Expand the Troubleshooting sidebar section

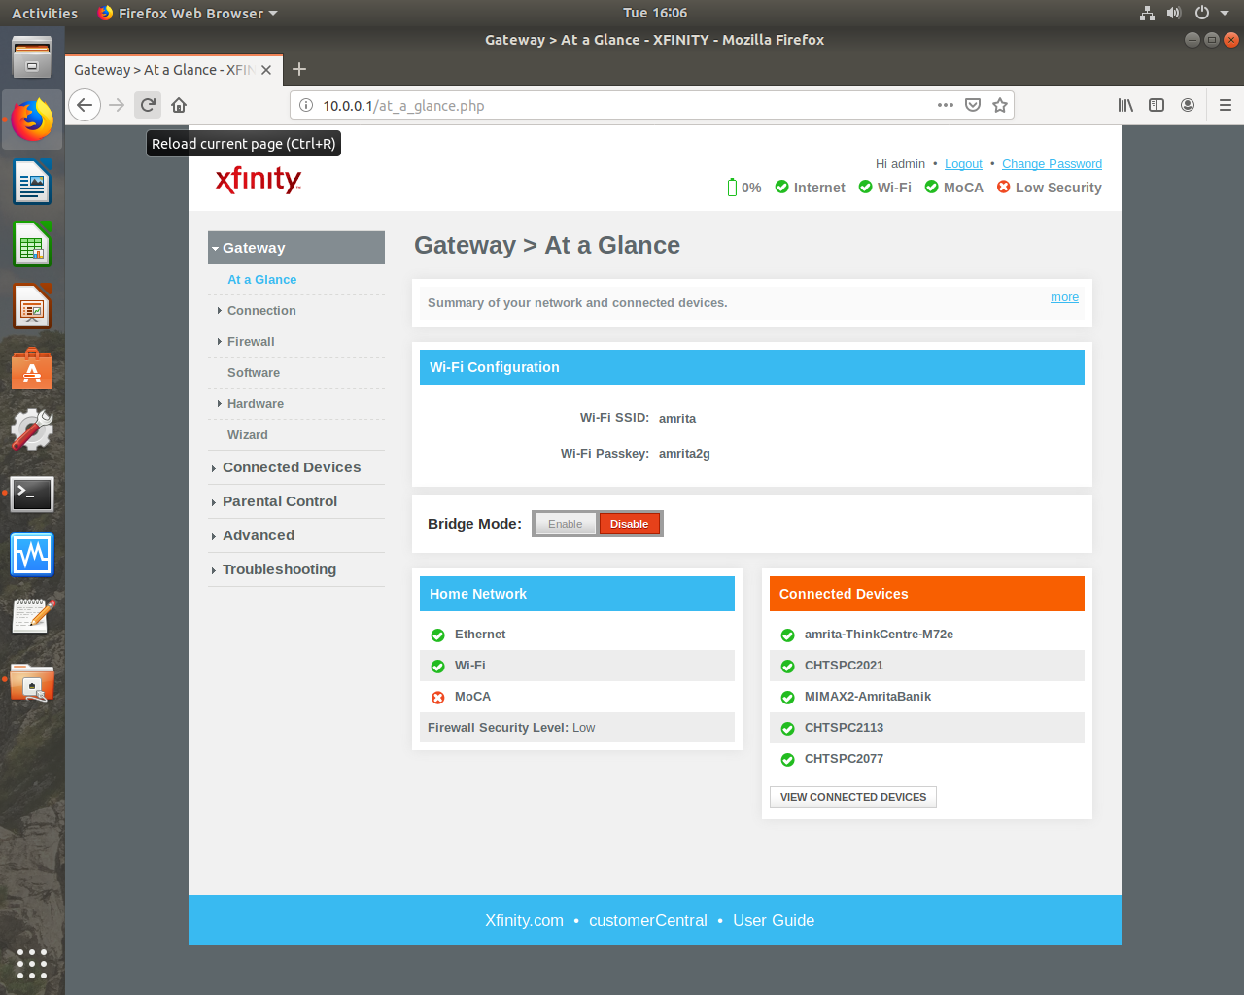tap(279, 569)
